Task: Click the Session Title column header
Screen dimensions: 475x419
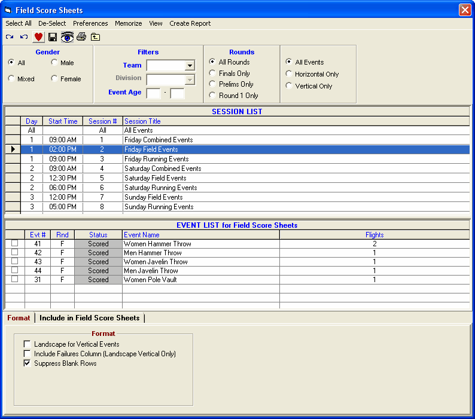Action: [x=296, y=121]
